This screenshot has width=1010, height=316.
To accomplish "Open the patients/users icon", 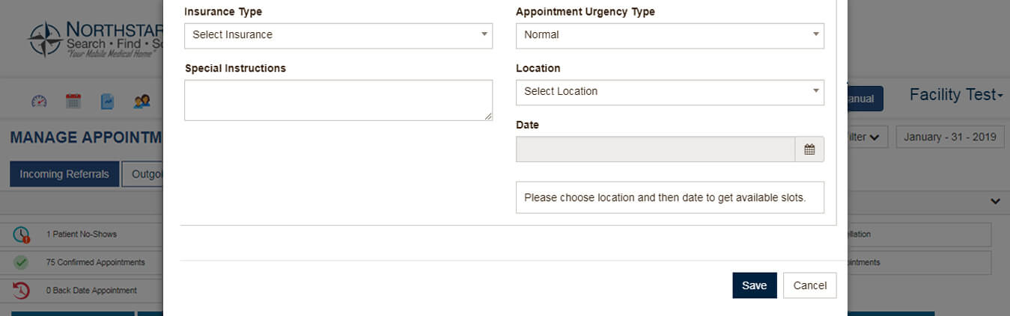I will pyautogui.click(x=142, y=101).
